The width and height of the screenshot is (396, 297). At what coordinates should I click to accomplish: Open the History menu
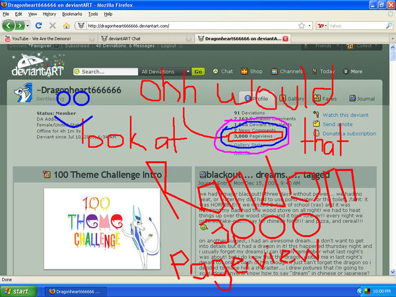click(49, 14)
